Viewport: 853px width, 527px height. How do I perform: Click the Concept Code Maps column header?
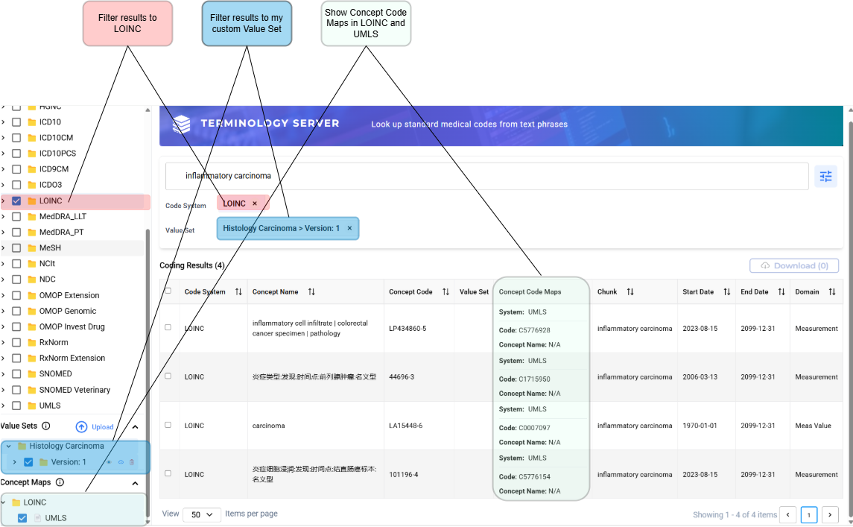pos(530,291)
